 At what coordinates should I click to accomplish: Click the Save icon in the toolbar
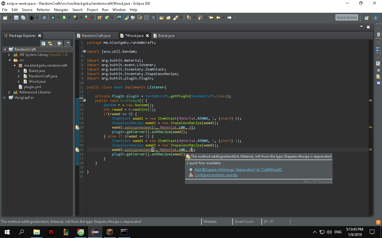pos(16,18)
